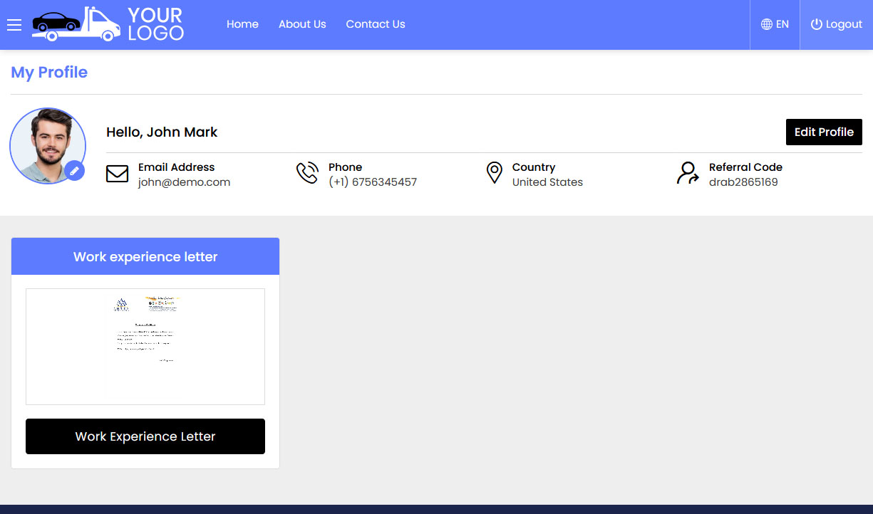
Task: Open the work experience letter document thumbnail
Action: pos(145,346)
